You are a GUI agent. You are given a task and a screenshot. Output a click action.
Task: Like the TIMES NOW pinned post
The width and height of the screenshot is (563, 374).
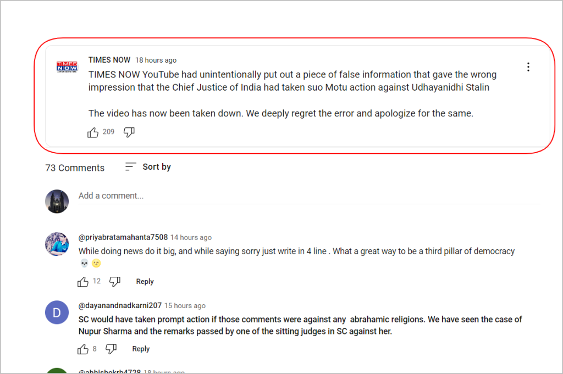click(92, 132)
